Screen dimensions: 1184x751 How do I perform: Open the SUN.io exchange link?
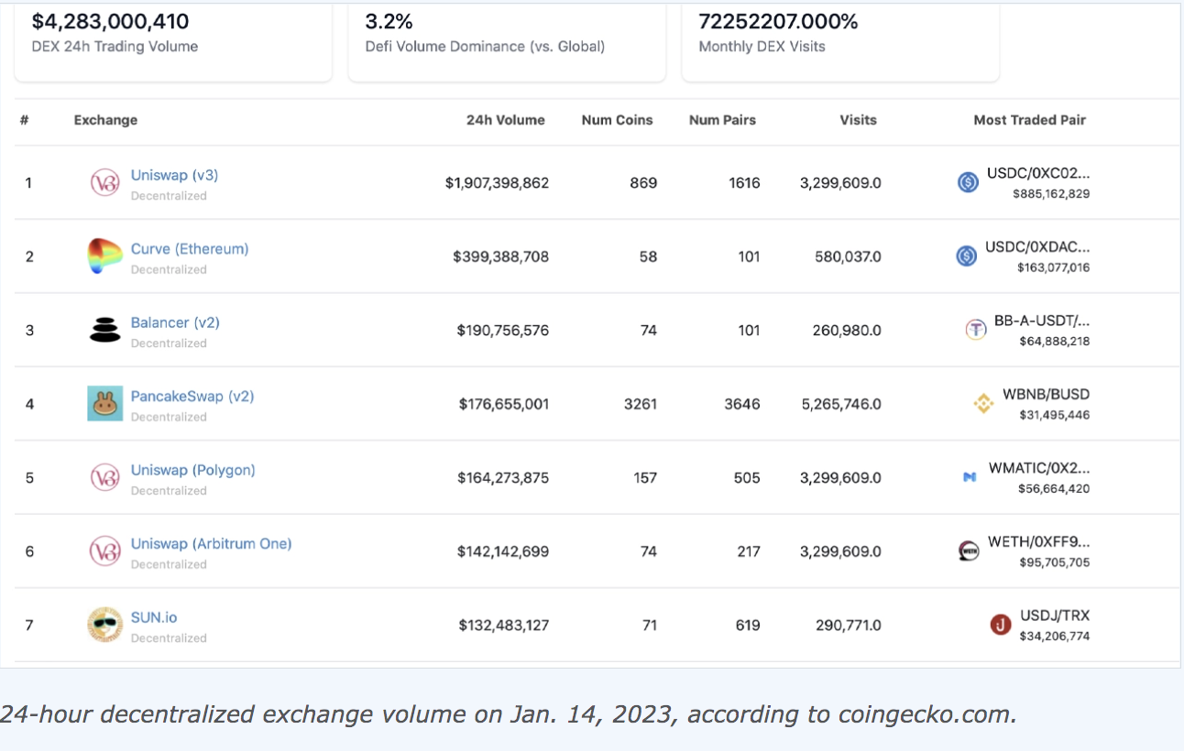click(x=154, y=617)
